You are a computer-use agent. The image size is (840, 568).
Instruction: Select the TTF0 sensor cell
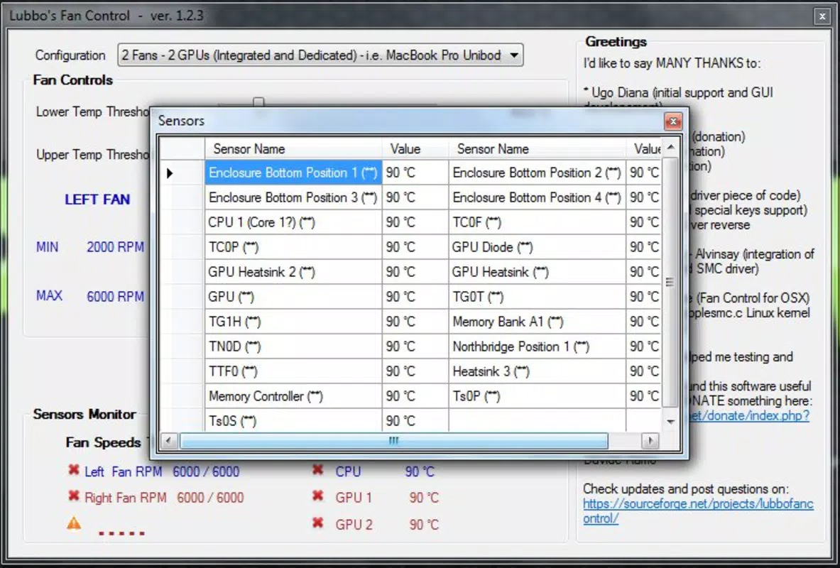coord(293,371)
